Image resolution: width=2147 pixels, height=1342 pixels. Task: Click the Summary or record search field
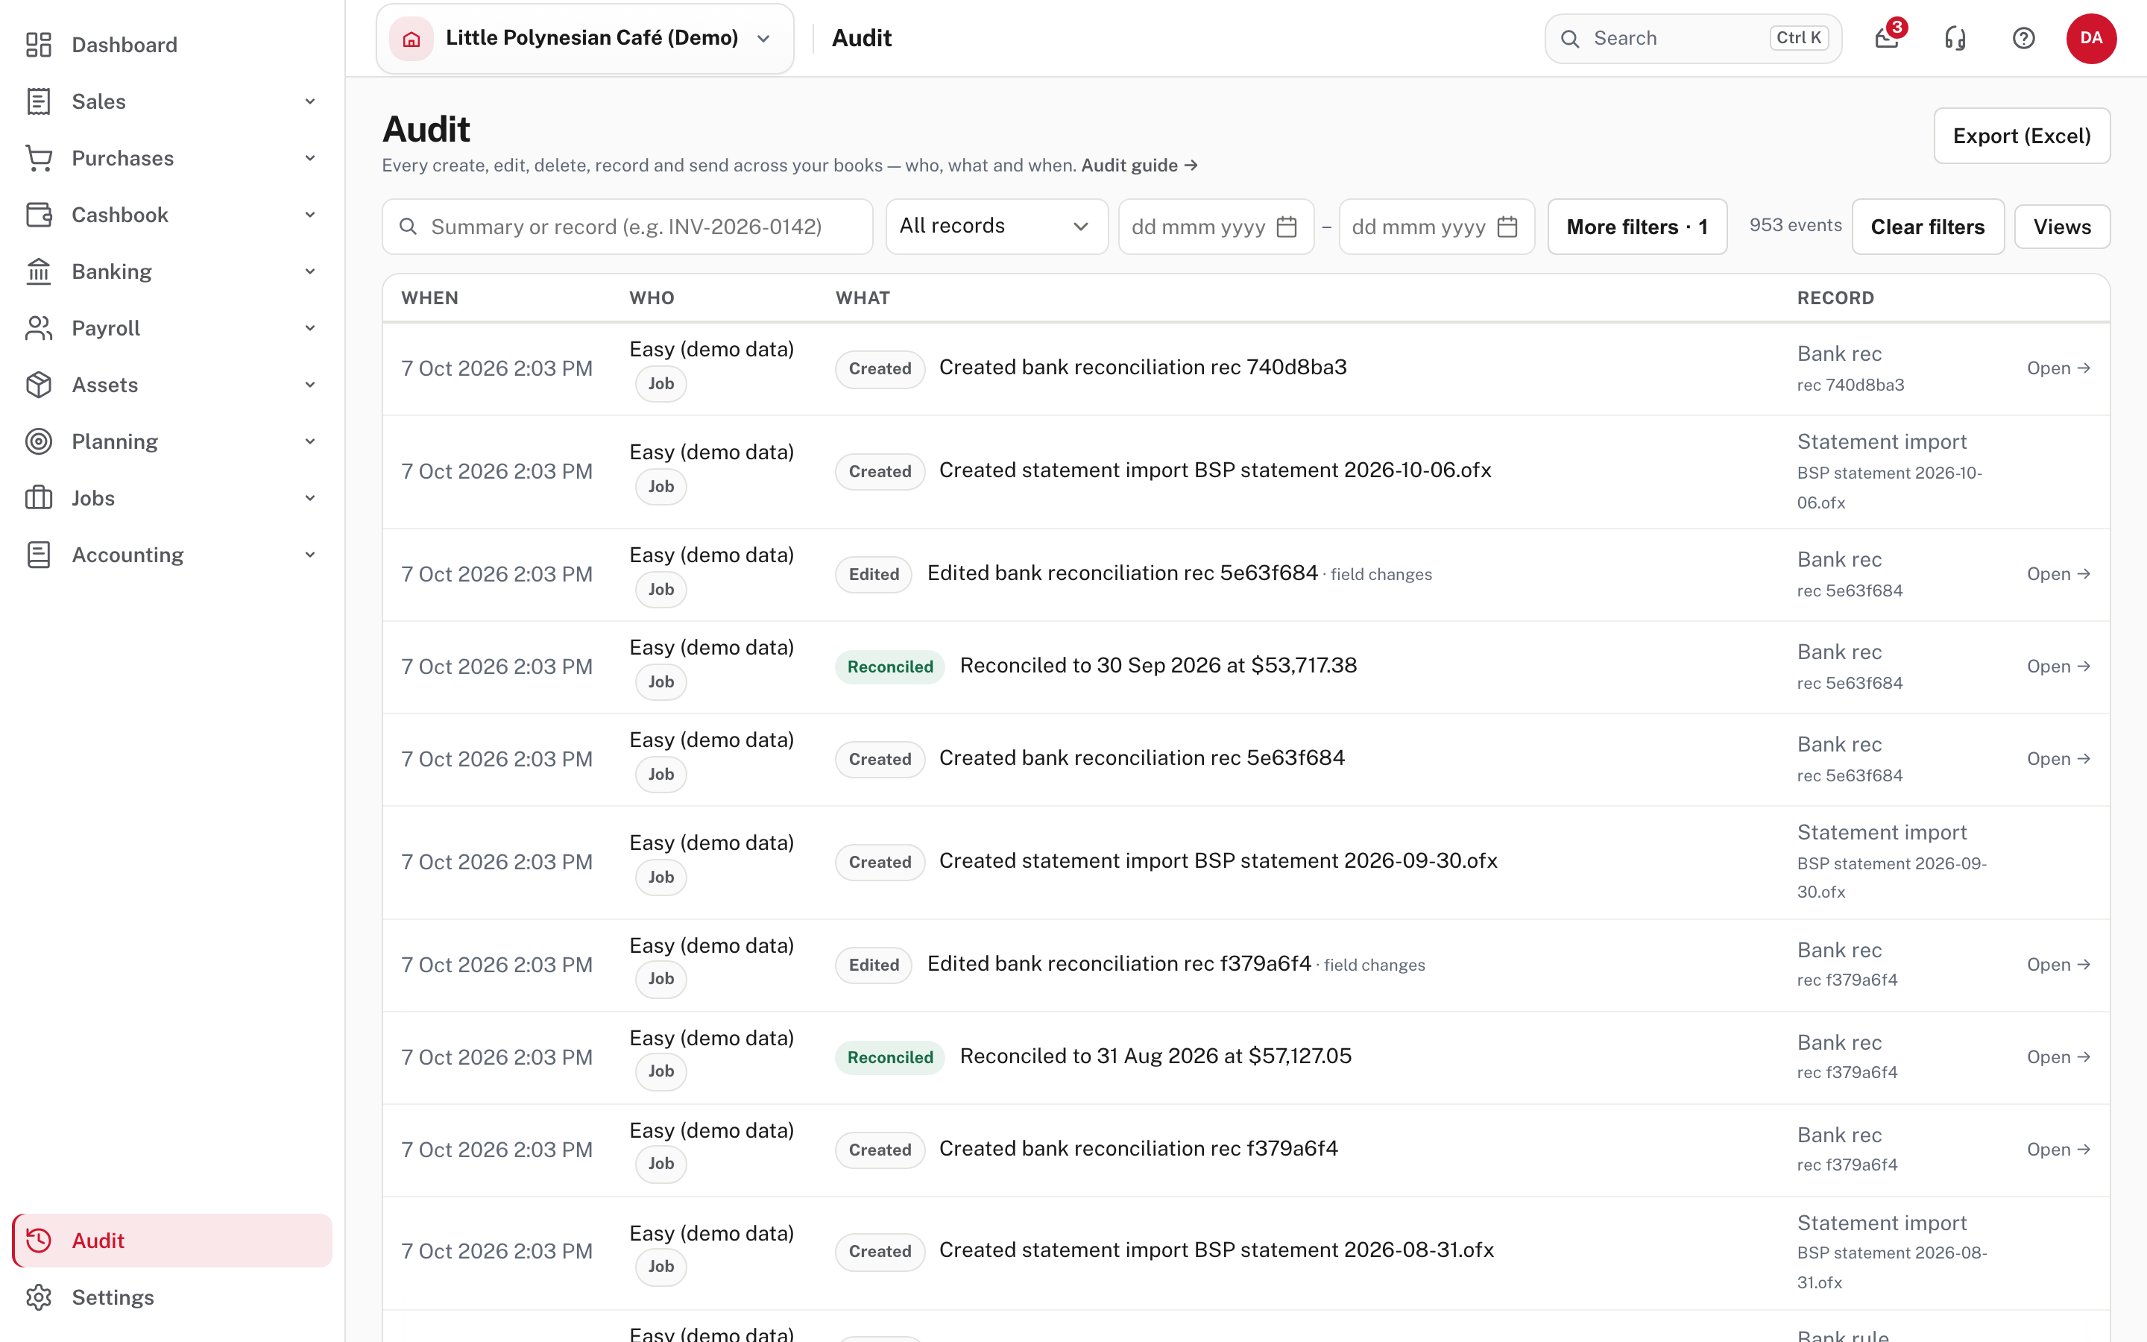pyautogui.click(x=627, y=227)
